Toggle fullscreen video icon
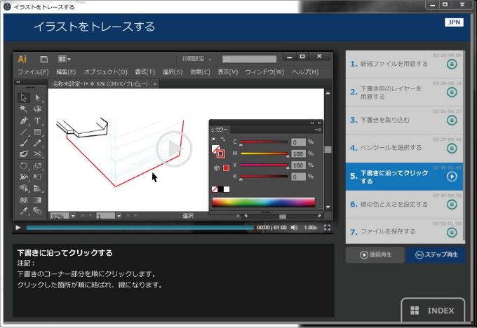This screenshot has width=477, height=328. pos(327,227)
